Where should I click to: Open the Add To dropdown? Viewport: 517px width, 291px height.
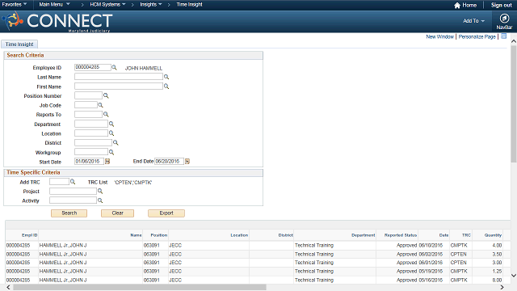click(473, 21)
